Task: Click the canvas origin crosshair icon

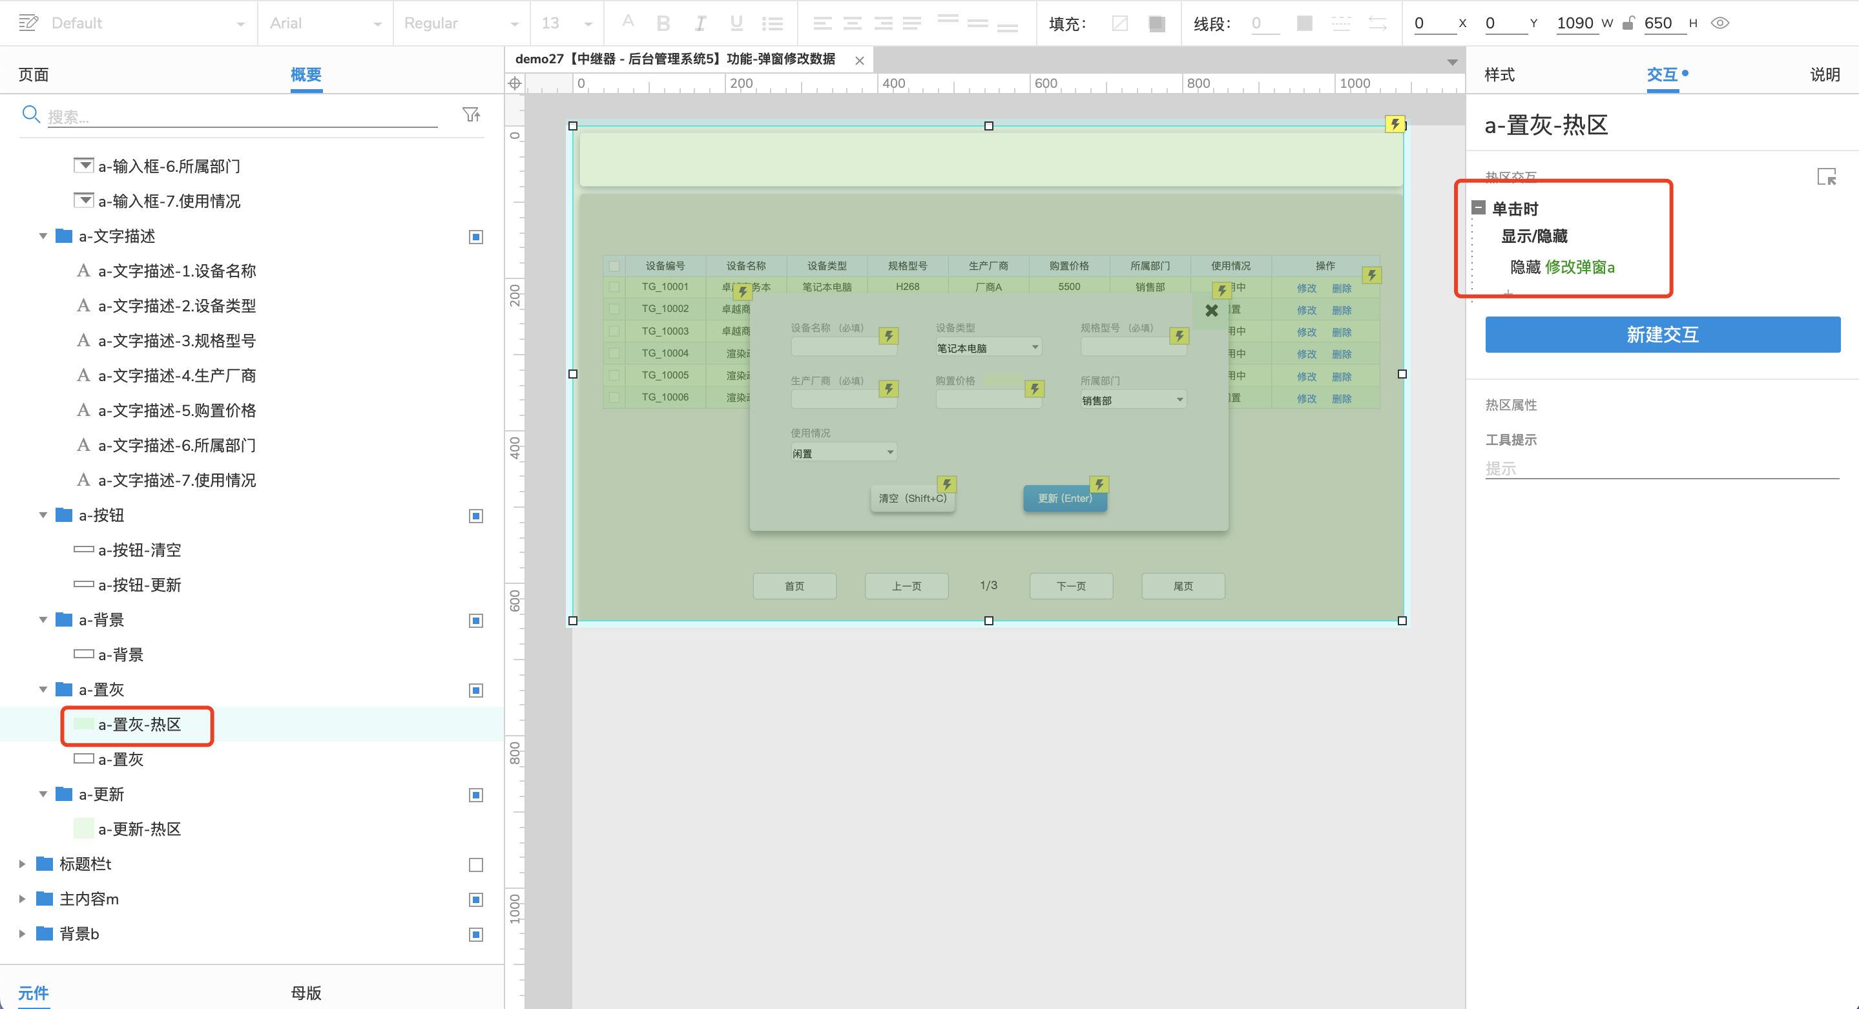Action: pos(515,83)
